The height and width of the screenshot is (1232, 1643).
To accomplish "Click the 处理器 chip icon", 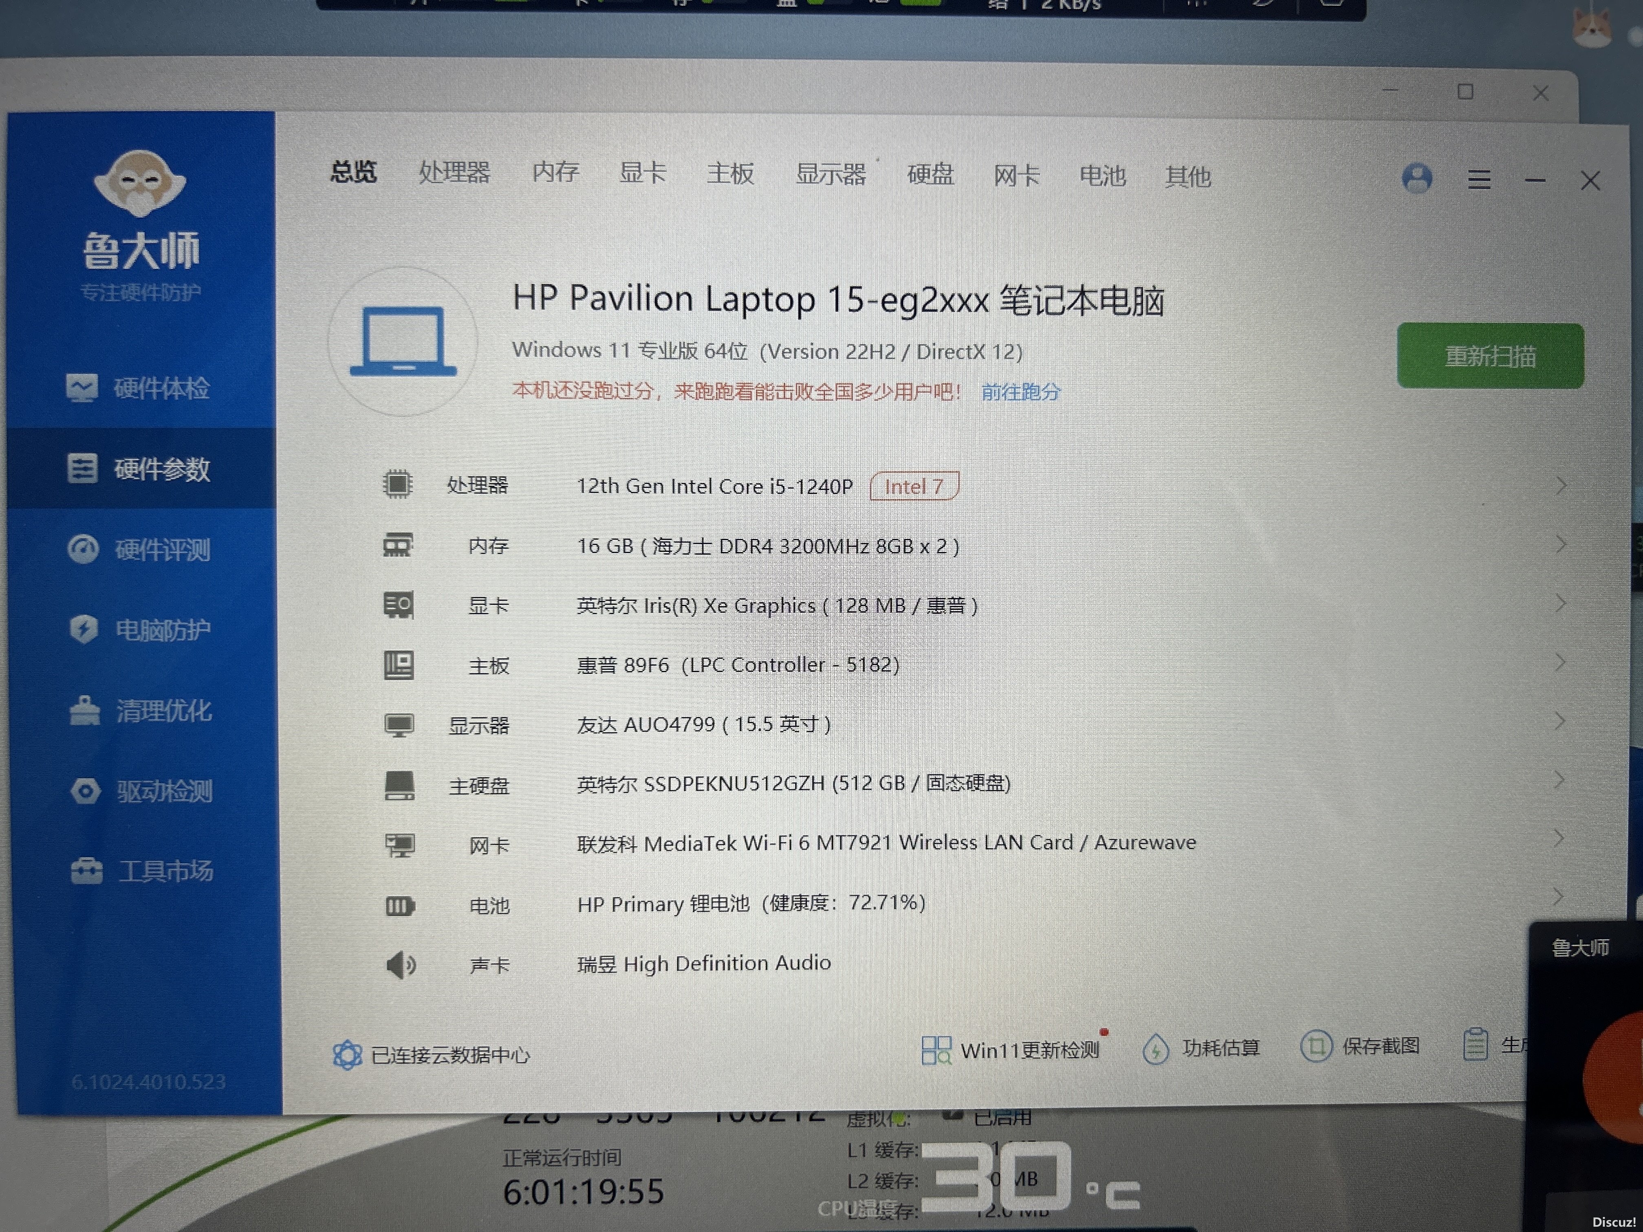I will [397, 484].
